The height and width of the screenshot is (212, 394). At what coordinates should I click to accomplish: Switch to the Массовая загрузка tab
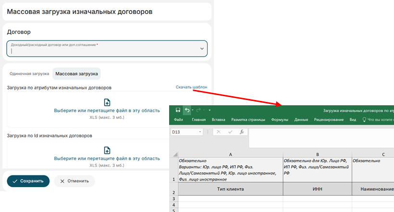(76, 74)
